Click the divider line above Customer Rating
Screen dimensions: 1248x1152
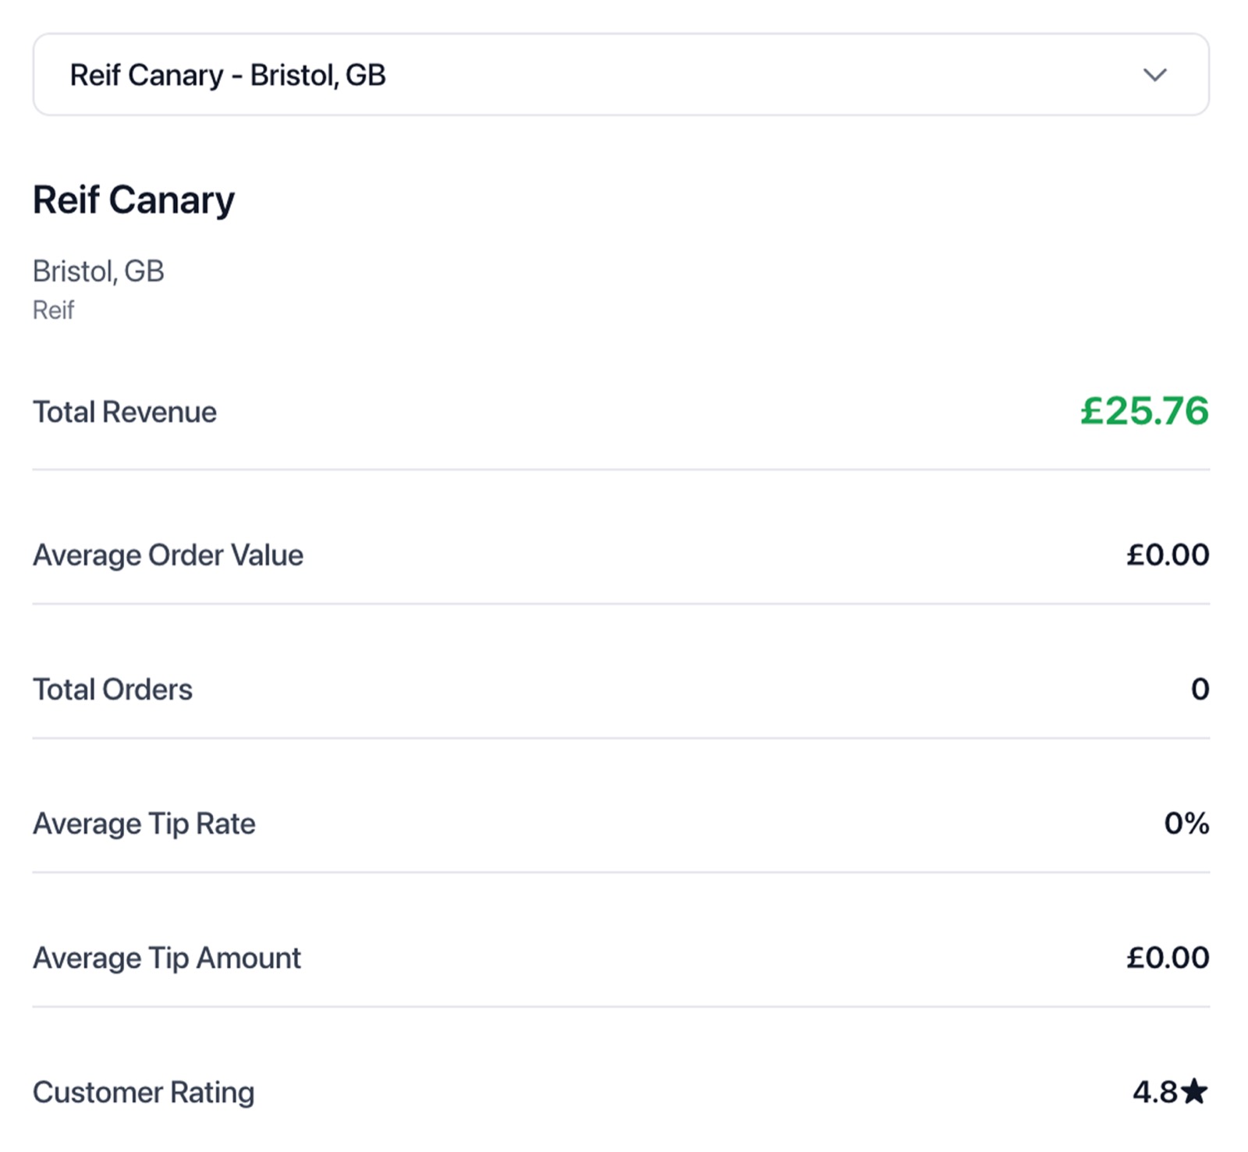tap(620, 1006)
